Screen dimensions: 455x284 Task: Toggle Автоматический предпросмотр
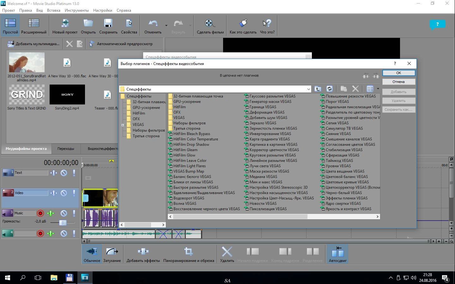coord(121,44)
